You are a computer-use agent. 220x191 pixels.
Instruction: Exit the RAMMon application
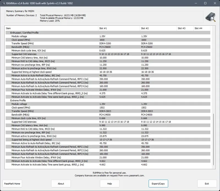(207, 184)
